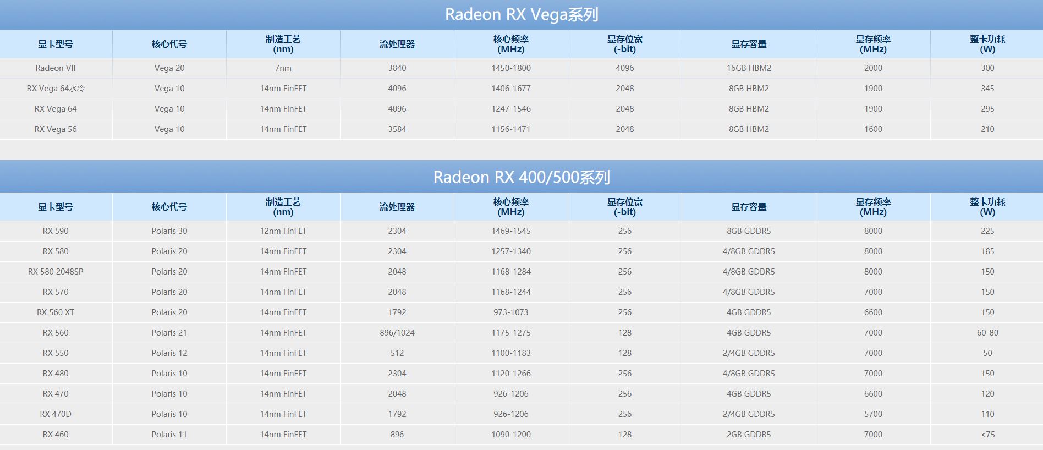This screenshot has width=1043, height=450.
Task: Select the Polaris 21 core codename
Action: tap(169, 333)
